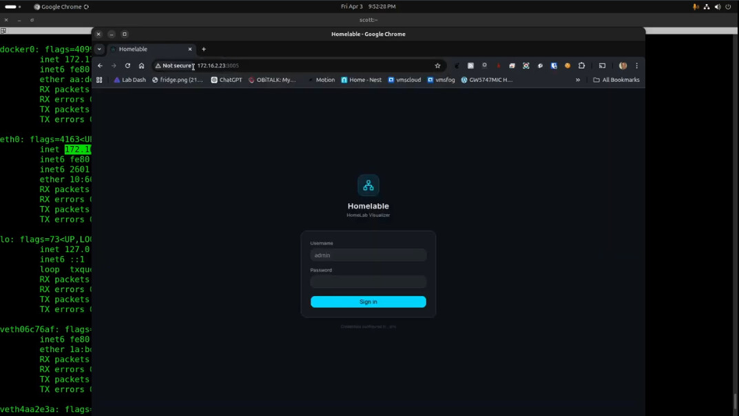Open a new tab with the plus button
The height and width of the screenshot is (416, 739).
(x=204, y=49)
